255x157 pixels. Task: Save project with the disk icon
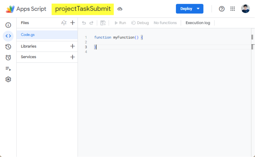103,23
